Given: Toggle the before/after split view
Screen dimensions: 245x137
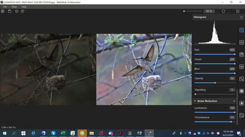Looking at the screenshot, I should point(238,11).
